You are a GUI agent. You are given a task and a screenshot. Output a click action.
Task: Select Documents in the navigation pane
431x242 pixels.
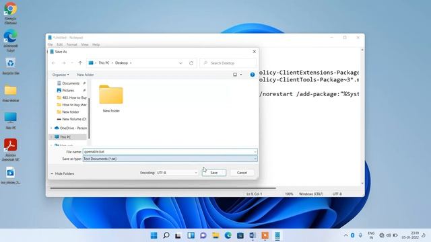tap(71, 83)
